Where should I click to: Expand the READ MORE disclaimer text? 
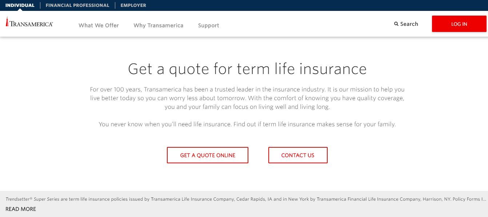[20, 209]
